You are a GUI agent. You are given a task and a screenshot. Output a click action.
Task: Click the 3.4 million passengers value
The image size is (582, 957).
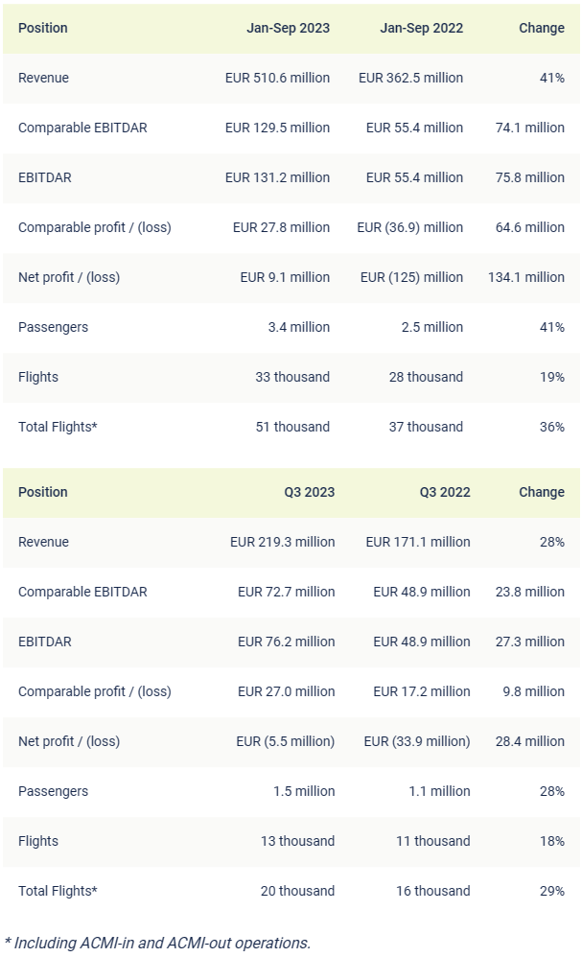[298, 327]
